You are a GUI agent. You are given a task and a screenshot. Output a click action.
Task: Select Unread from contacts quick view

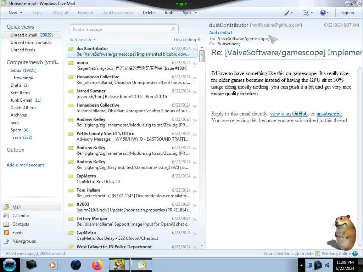pos(31,42)
